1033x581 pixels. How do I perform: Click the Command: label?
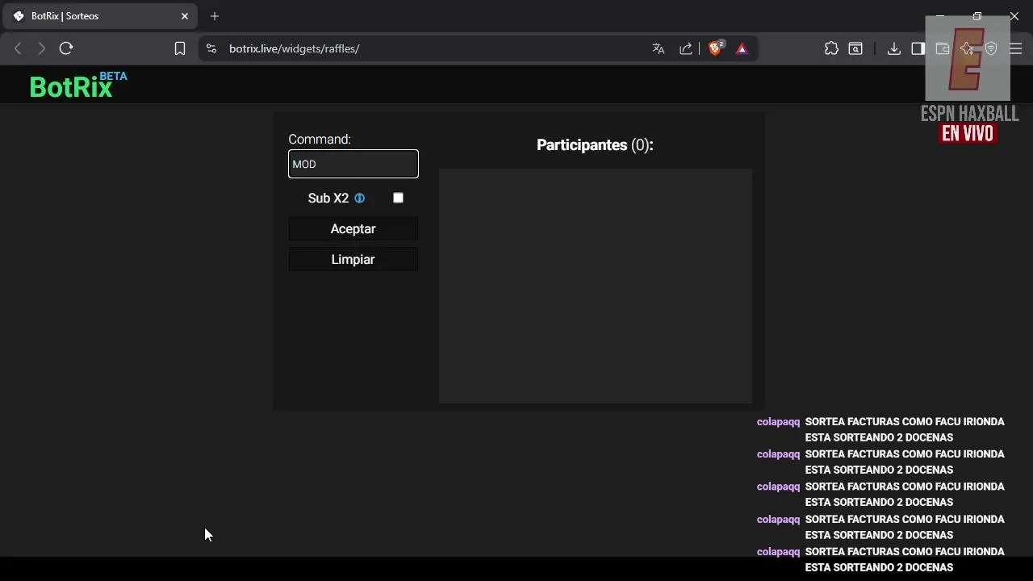pos(320,140)
